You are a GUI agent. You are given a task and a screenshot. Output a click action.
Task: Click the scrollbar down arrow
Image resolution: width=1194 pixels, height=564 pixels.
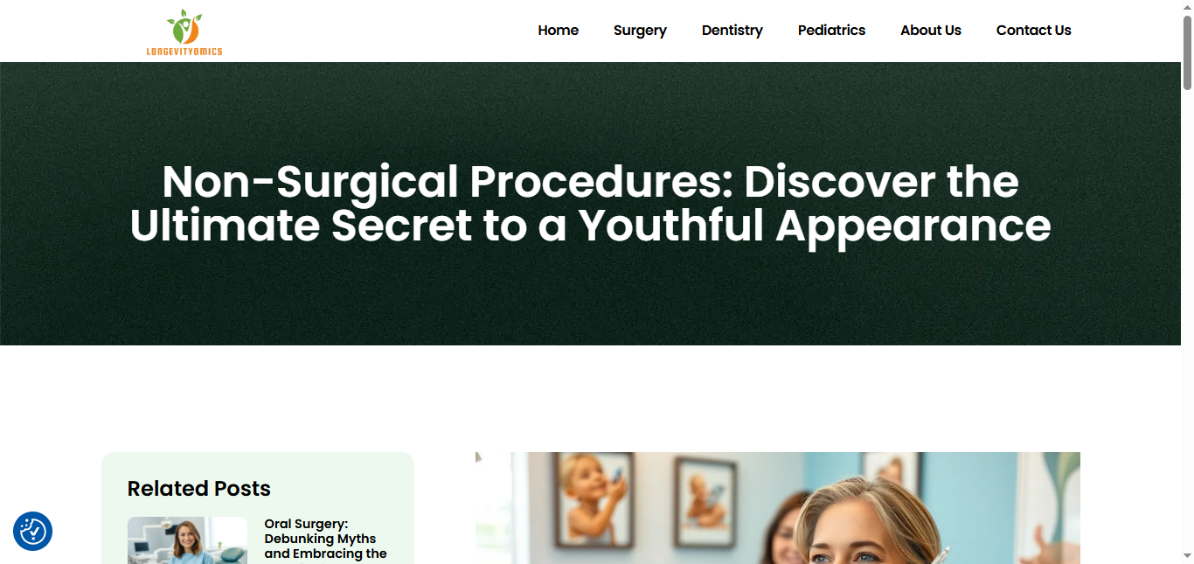1187,557
